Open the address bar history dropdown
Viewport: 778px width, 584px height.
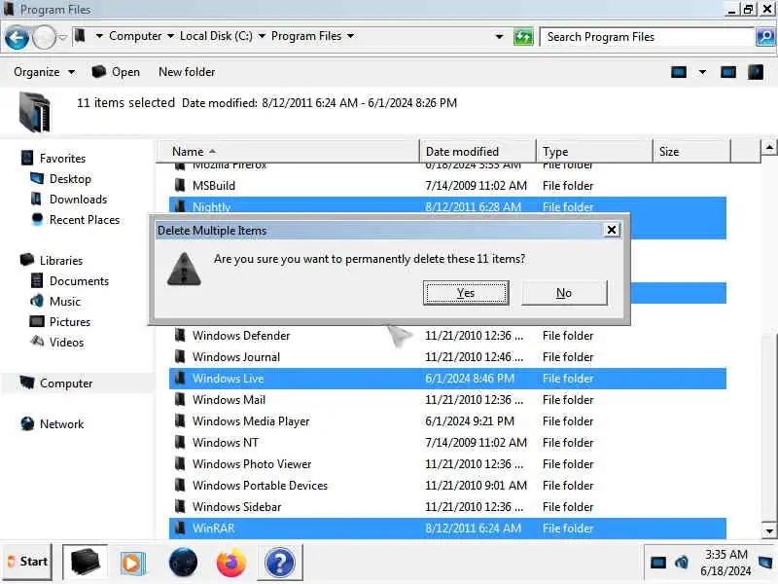point(499,37)
